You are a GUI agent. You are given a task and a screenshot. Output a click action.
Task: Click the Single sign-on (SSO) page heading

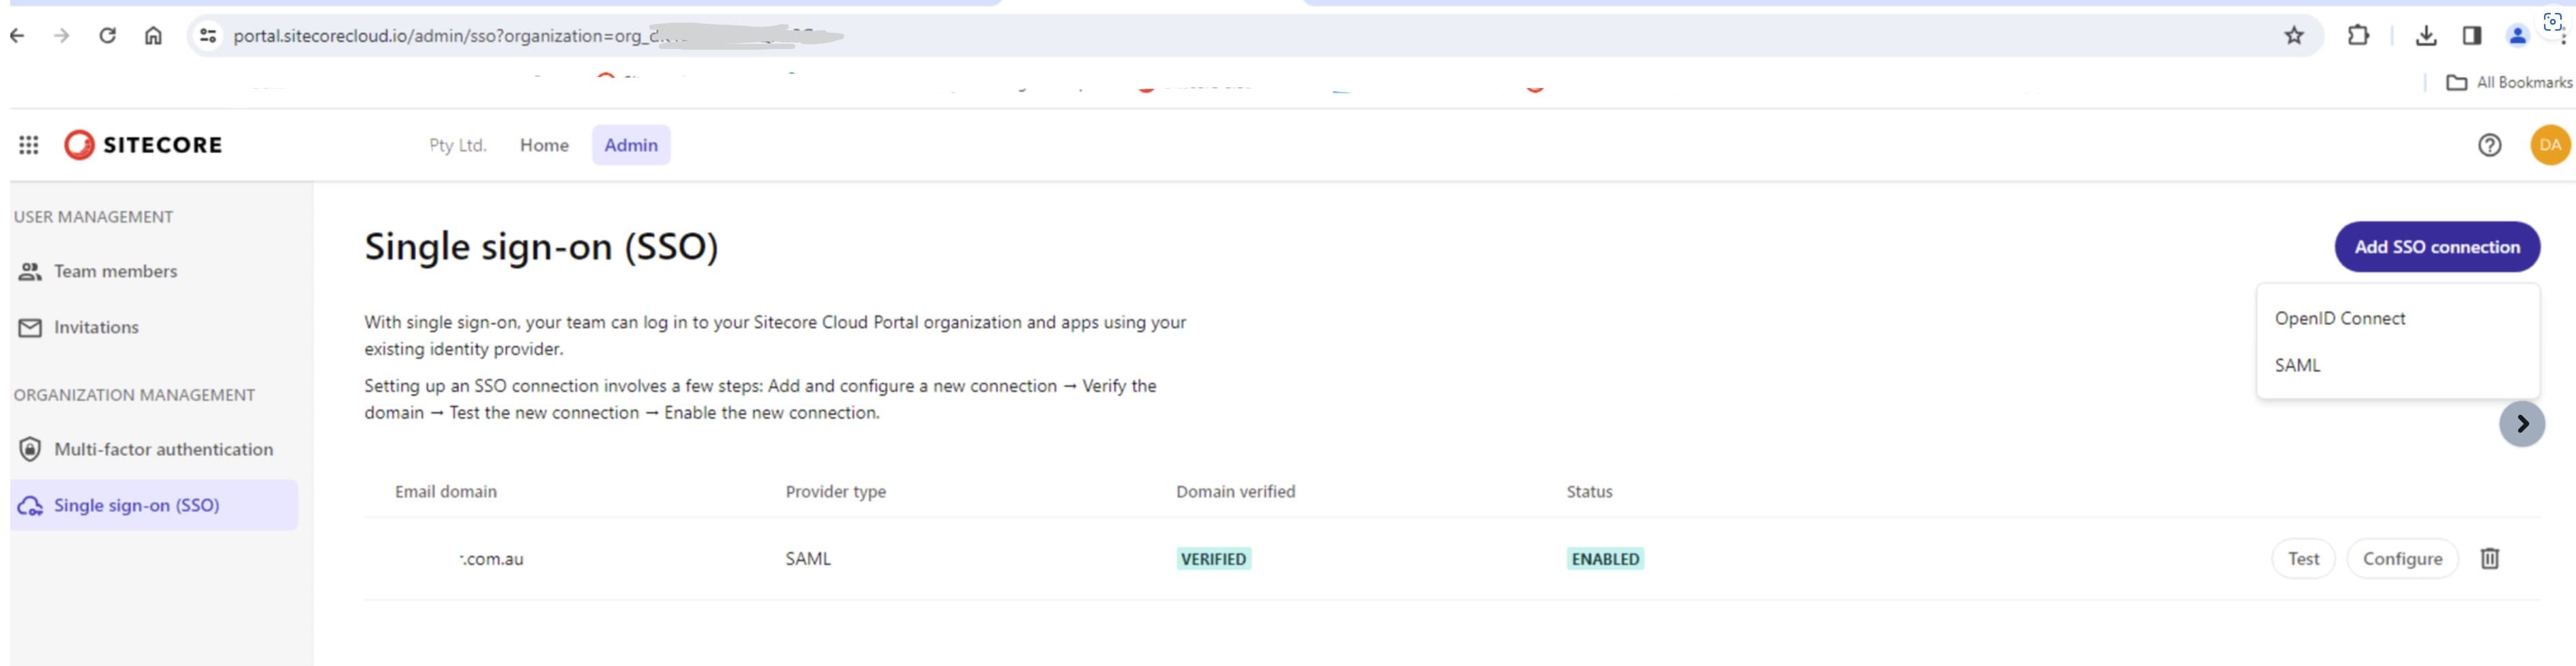point(541,247)
